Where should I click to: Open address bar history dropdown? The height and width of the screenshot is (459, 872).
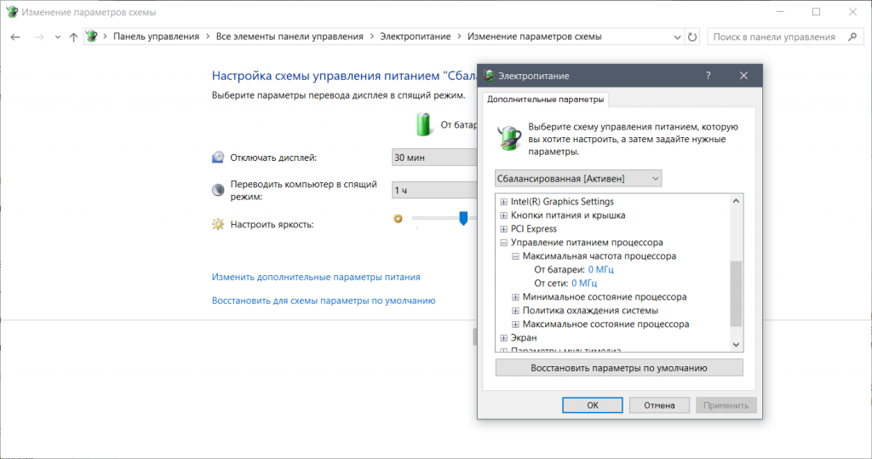pos(677,37)
